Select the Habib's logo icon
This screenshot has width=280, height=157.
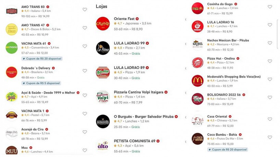tap(198, 26)
